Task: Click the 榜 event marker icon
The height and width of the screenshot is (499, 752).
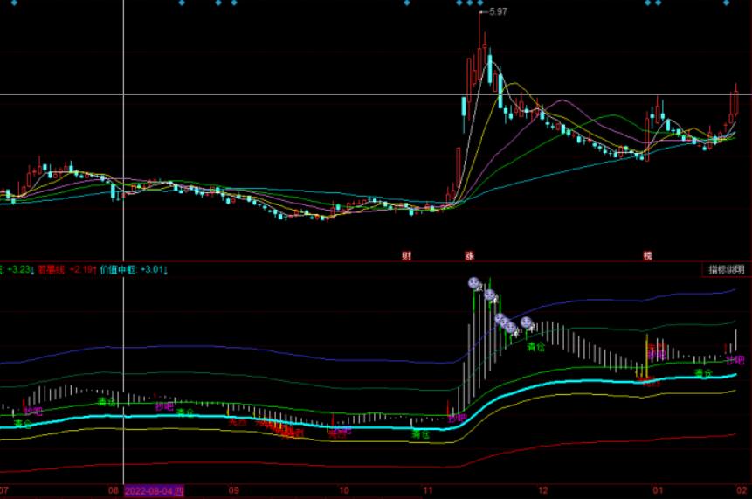Action: point(647,256)
